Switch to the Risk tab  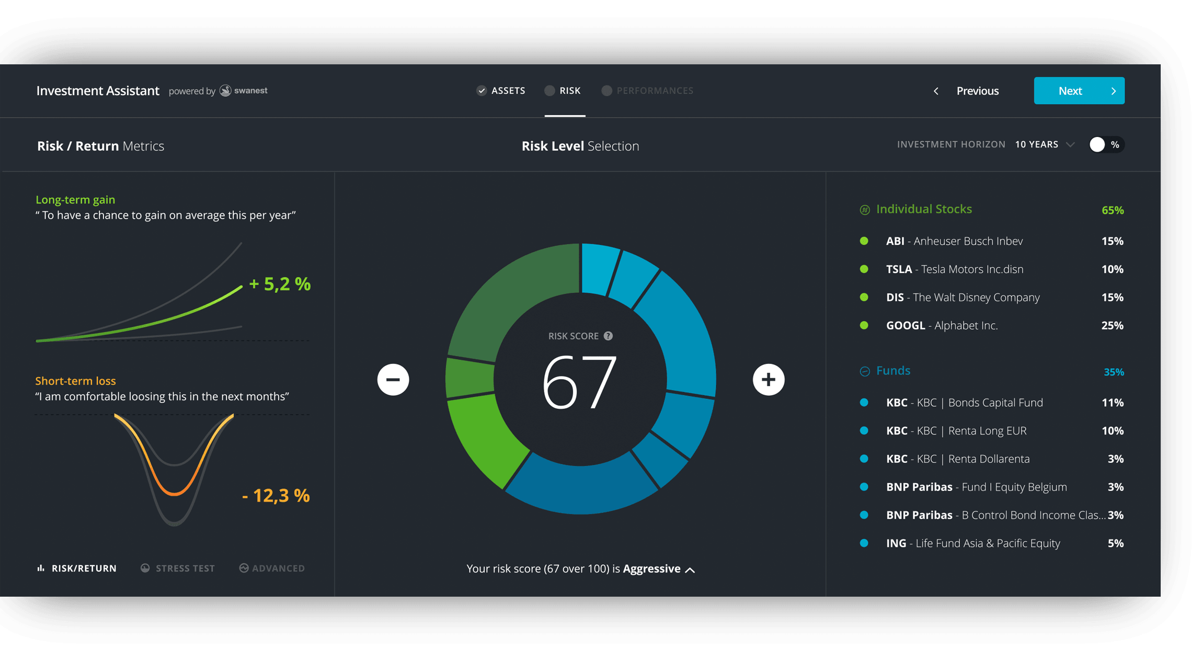click(x=569, y=90)
